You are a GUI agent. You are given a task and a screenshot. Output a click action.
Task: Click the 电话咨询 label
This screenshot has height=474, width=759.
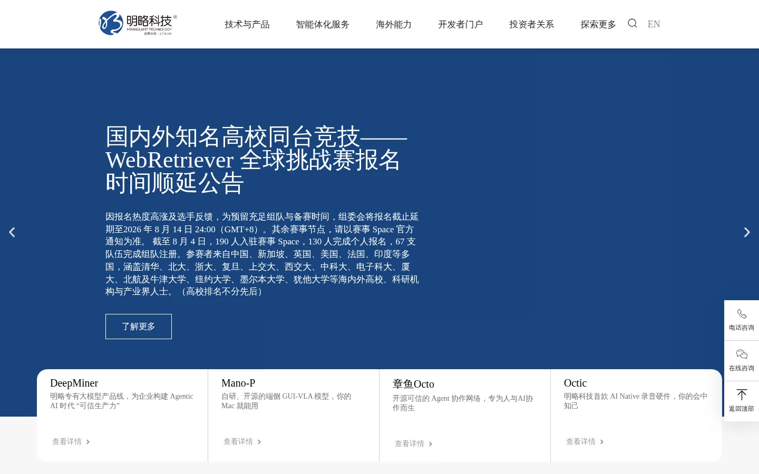click(742, 328)
